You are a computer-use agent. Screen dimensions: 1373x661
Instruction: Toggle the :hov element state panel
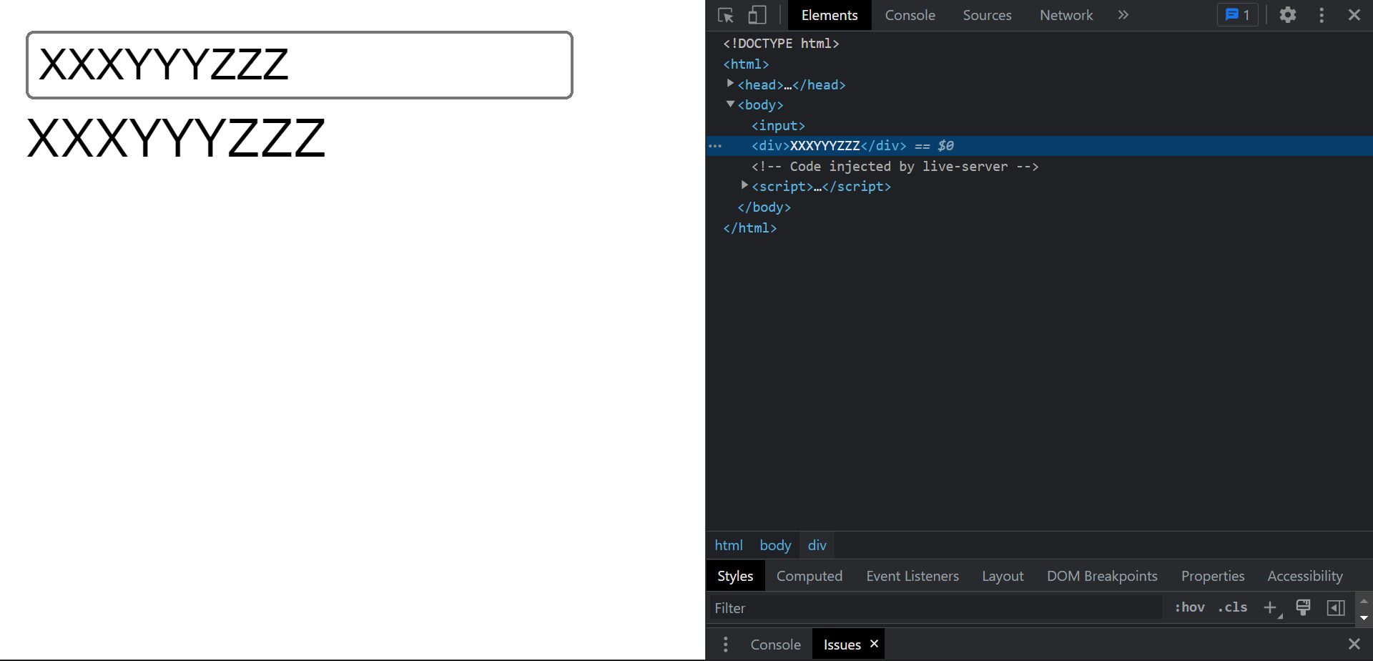point(1190,607)
